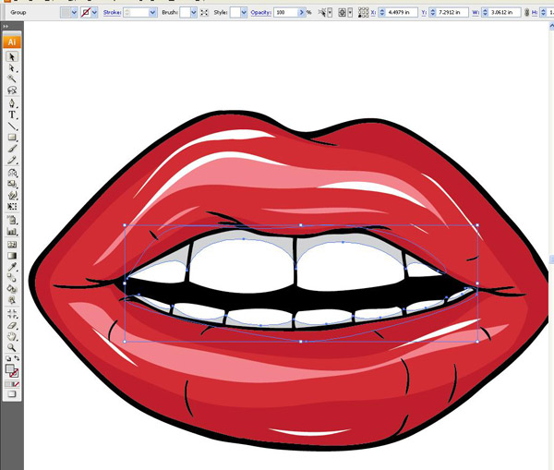This screenshot has width=554, height=470.
Task: Select the black arrow Selection tool
Action: click(x=13, y=56)
